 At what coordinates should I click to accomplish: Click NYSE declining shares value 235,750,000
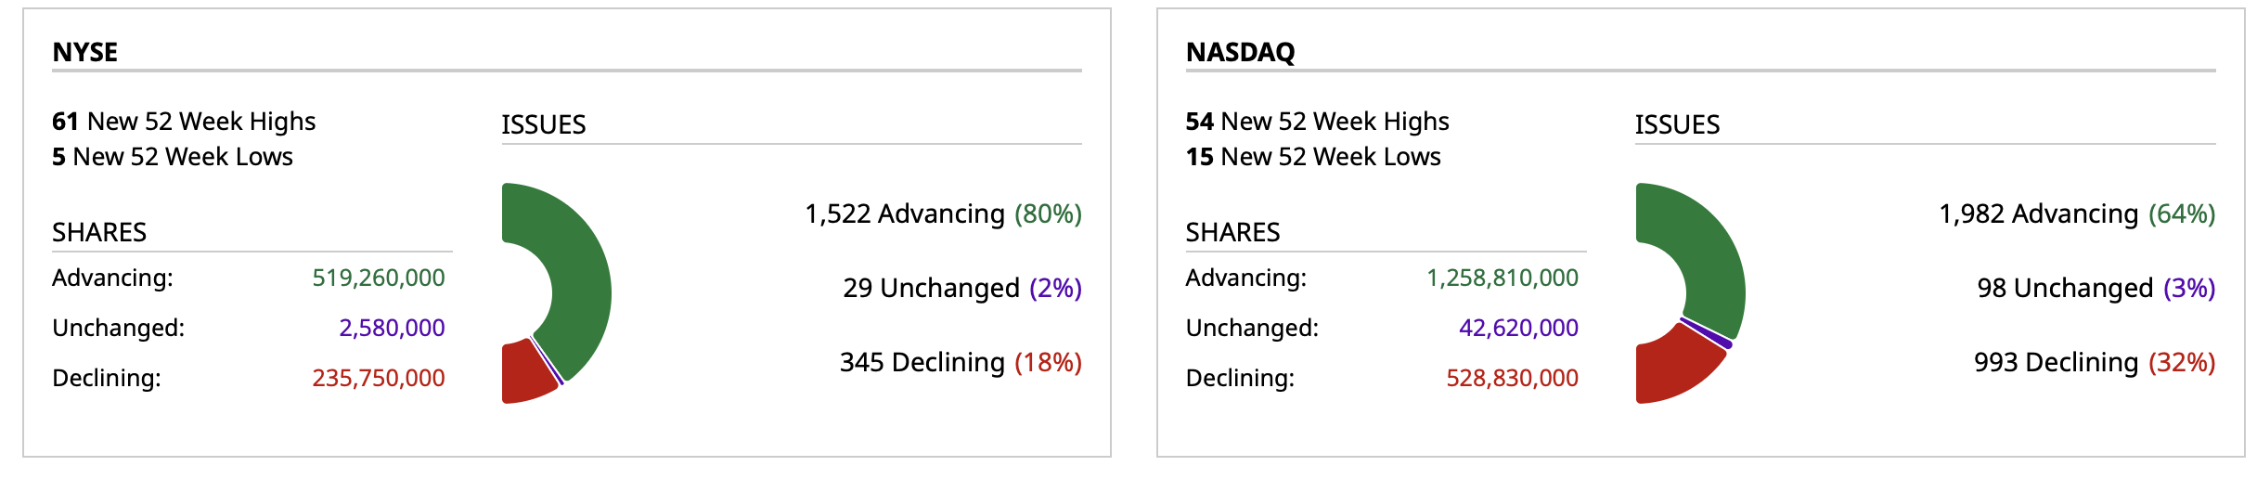click(x=379, y=379)
